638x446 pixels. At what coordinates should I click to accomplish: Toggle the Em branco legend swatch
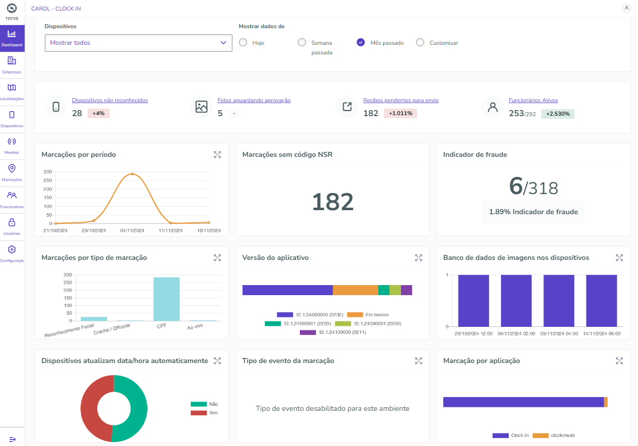[x=355, y=315]
